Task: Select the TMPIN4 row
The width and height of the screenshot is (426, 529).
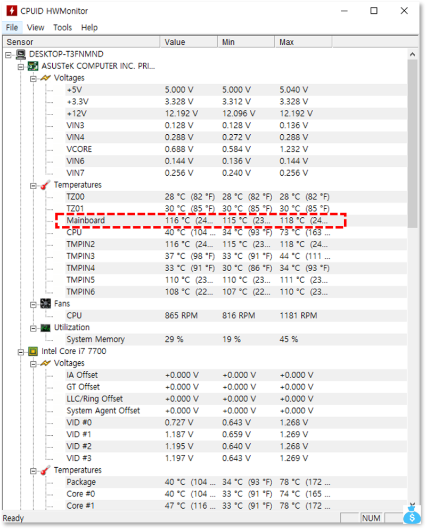Action: (x=236, y=268)
